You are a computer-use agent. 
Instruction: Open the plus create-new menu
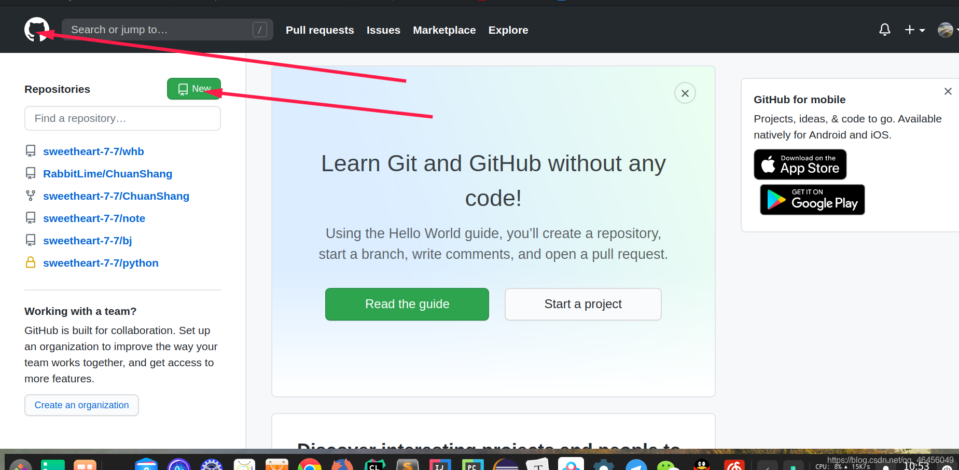914,30
